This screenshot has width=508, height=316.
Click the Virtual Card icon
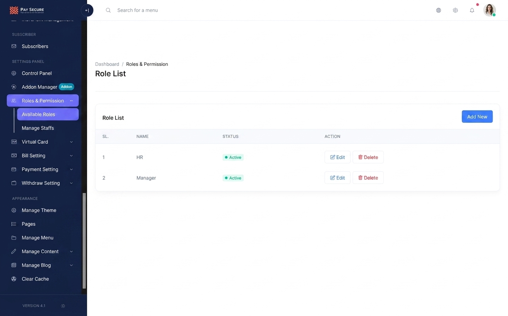coord(14,142)
